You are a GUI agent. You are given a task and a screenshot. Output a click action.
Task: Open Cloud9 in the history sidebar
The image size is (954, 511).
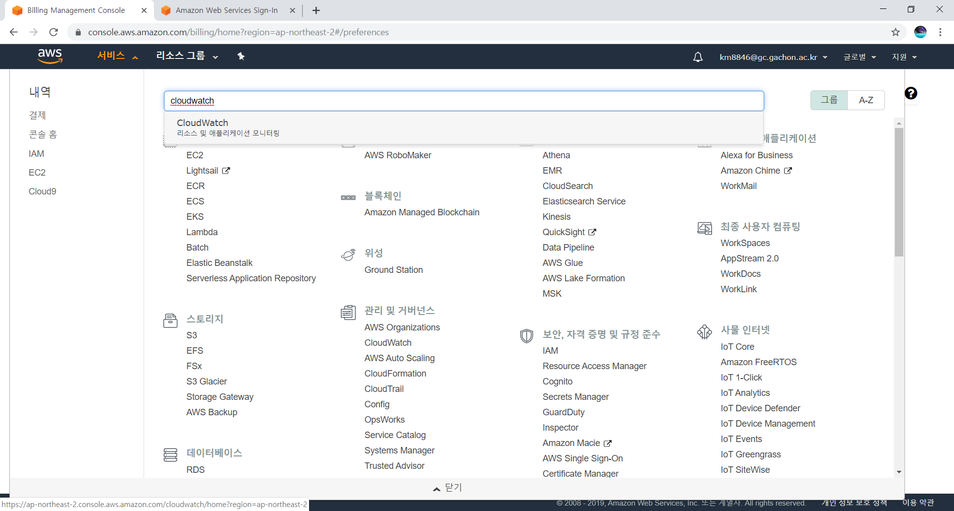(42, 192)
